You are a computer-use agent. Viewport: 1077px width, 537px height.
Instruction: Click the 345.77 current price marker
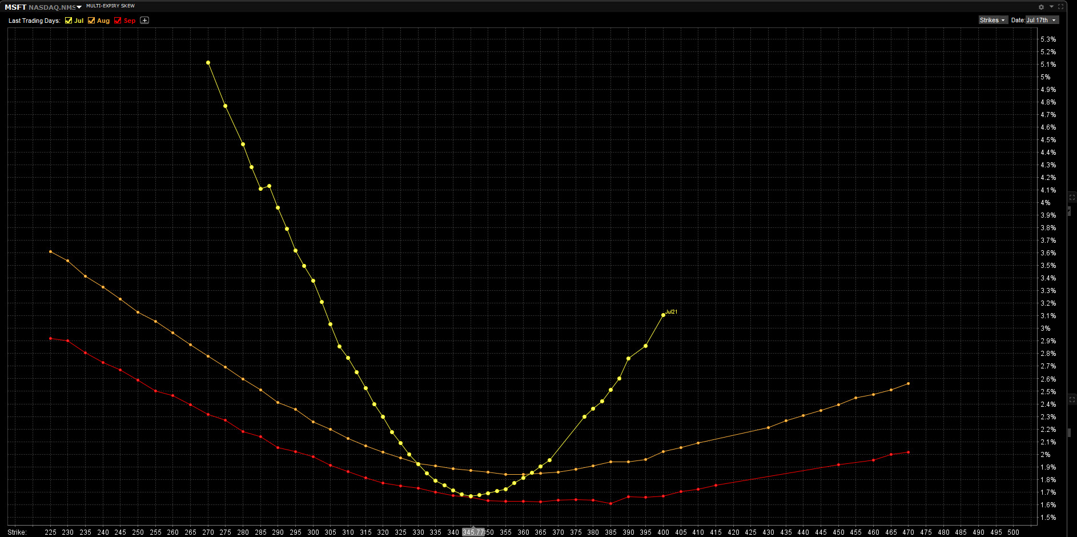point(473,532)
